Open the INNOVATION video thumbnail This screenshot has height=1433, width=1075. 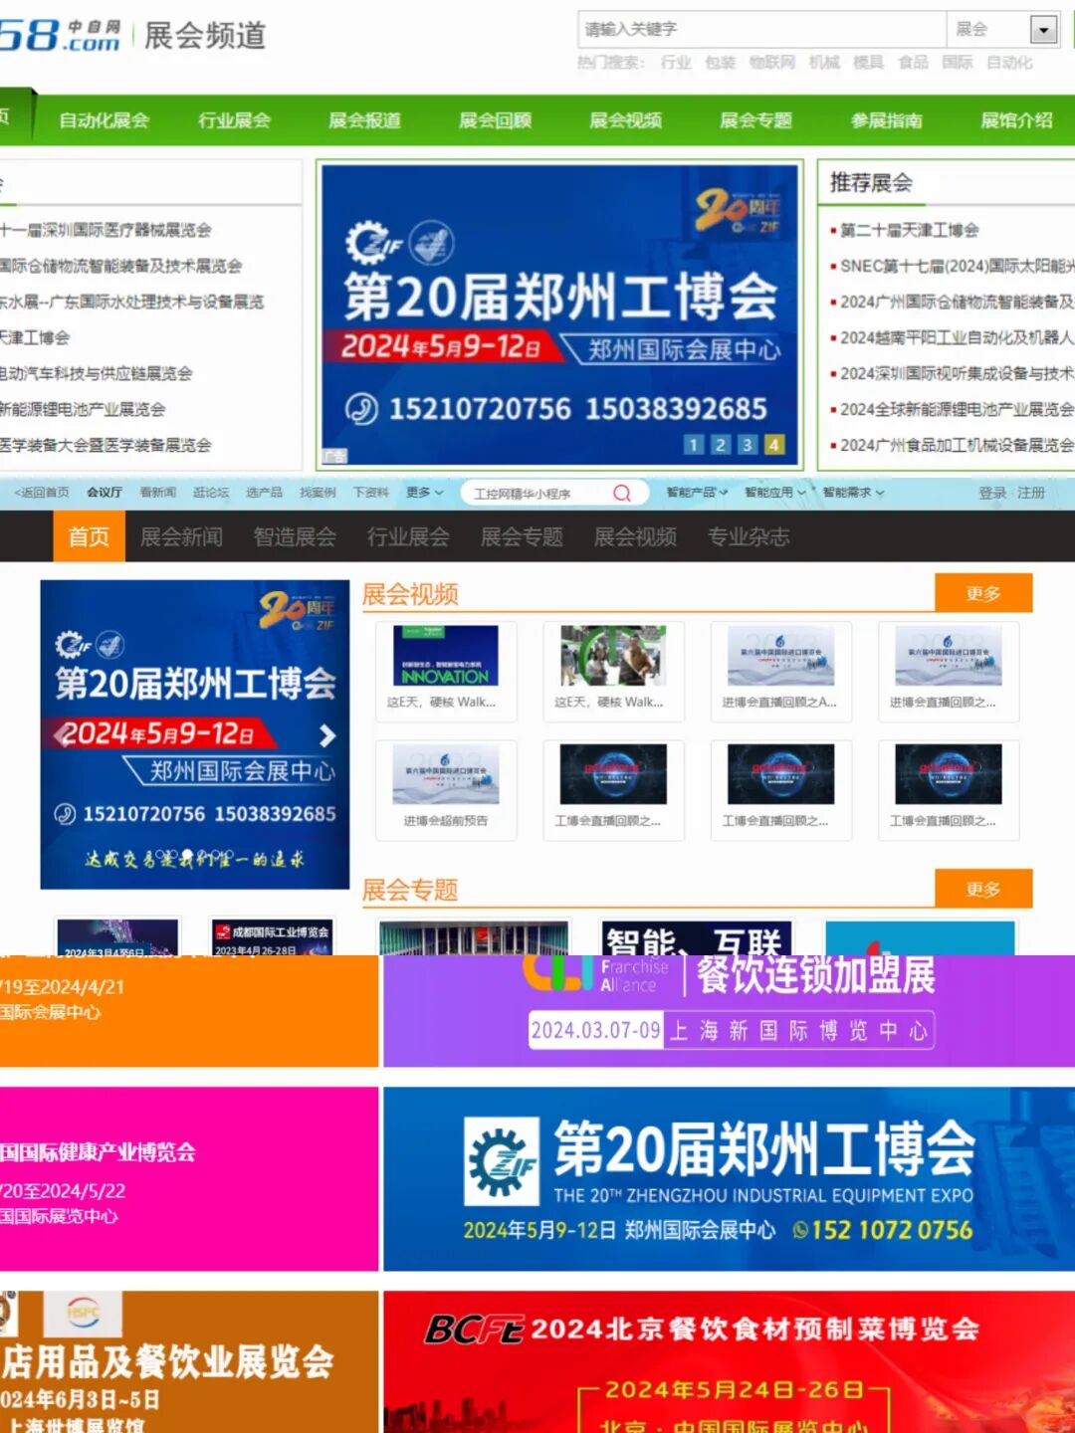pyautogui.click(x=446, y=656)
